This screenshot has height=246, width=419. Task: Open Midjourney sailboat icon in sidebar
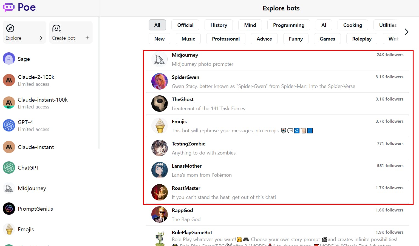point(9,188)
